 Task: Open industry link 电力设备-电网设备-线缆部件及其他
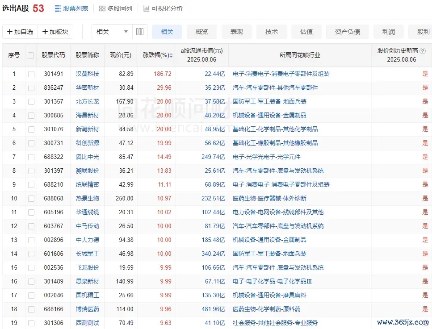278,212
